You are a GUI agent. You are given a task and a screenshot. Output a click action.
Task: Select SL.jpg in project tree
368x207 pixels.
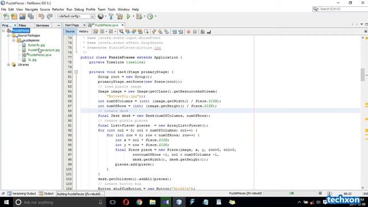coord(32,60)
